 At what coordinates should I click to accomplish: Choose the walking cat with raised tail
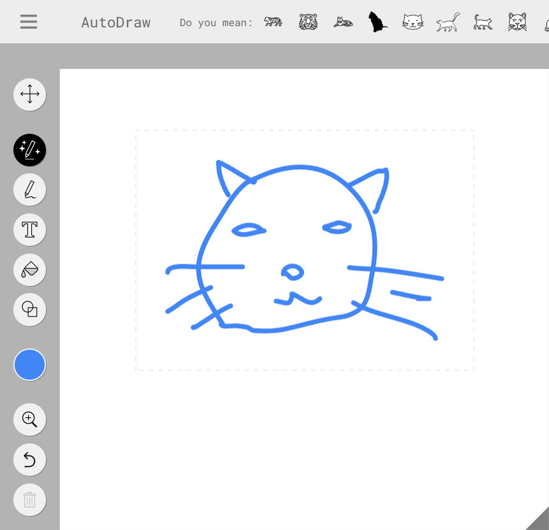point(448,23)
